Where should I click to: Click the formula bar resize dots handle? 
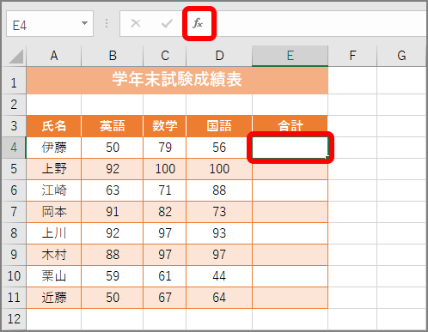point(107,23)
